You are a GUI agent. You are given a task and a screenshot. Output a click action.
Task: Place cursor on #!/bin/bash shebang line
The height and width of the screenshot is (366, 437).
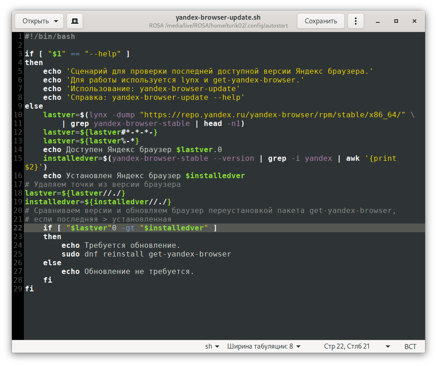(x=50, y=37)
